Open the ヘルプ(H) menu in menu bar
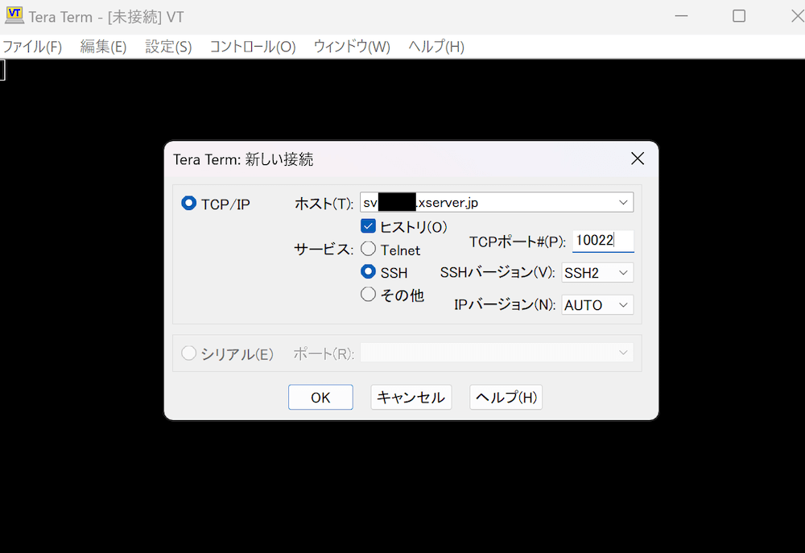 tap(436, 47)
